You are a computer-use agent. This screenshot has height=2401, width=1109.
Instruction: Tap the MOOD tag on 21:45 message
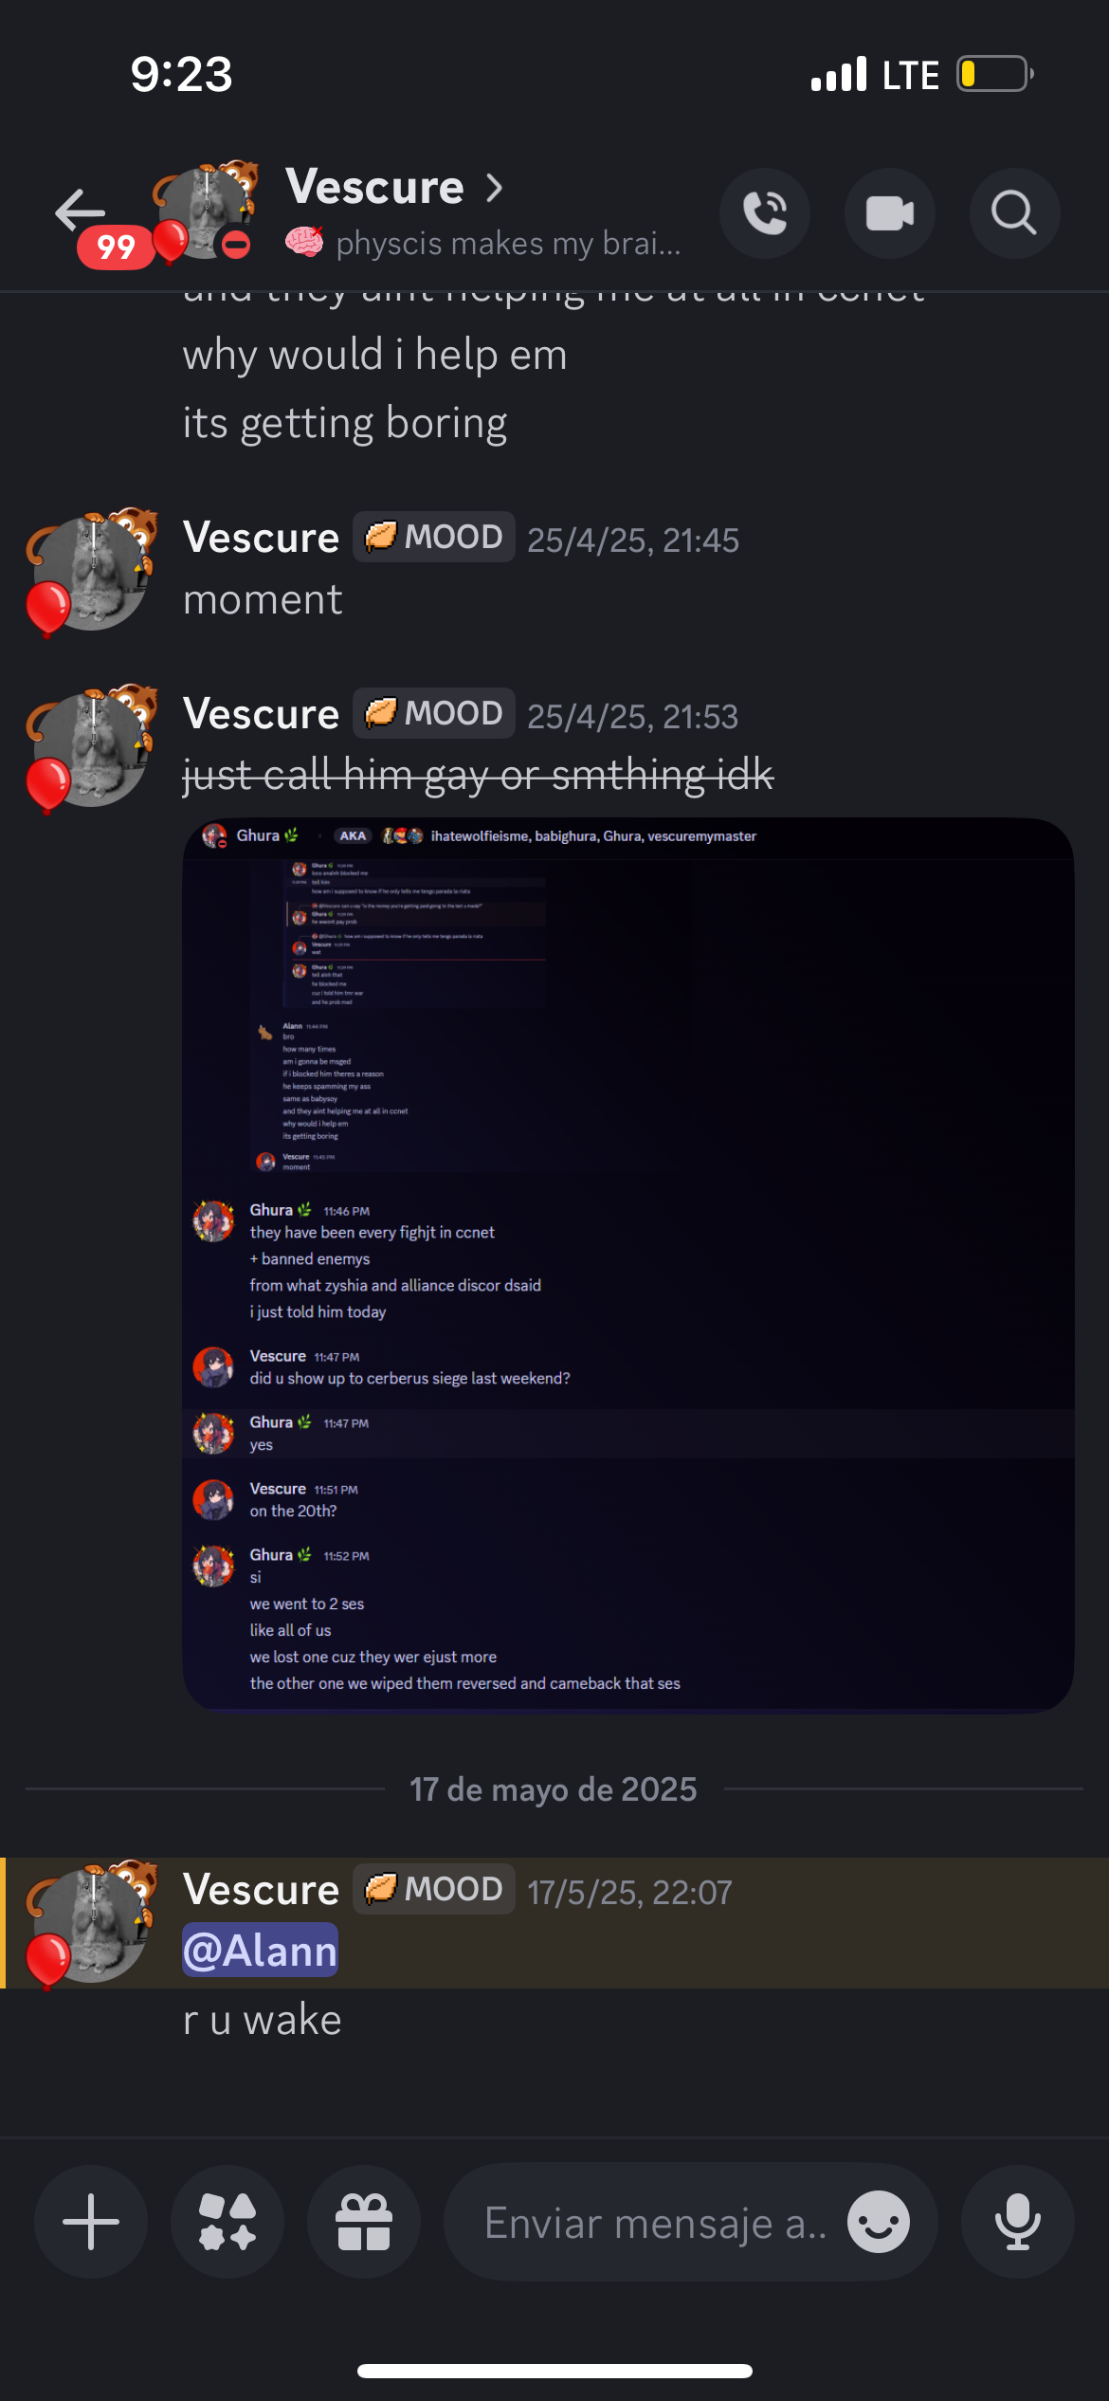pyautogui.click(x=434, y=537)
